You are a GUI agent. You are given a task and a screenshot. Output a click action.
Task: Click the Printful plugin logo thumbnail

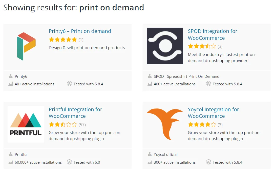[26, 124]
